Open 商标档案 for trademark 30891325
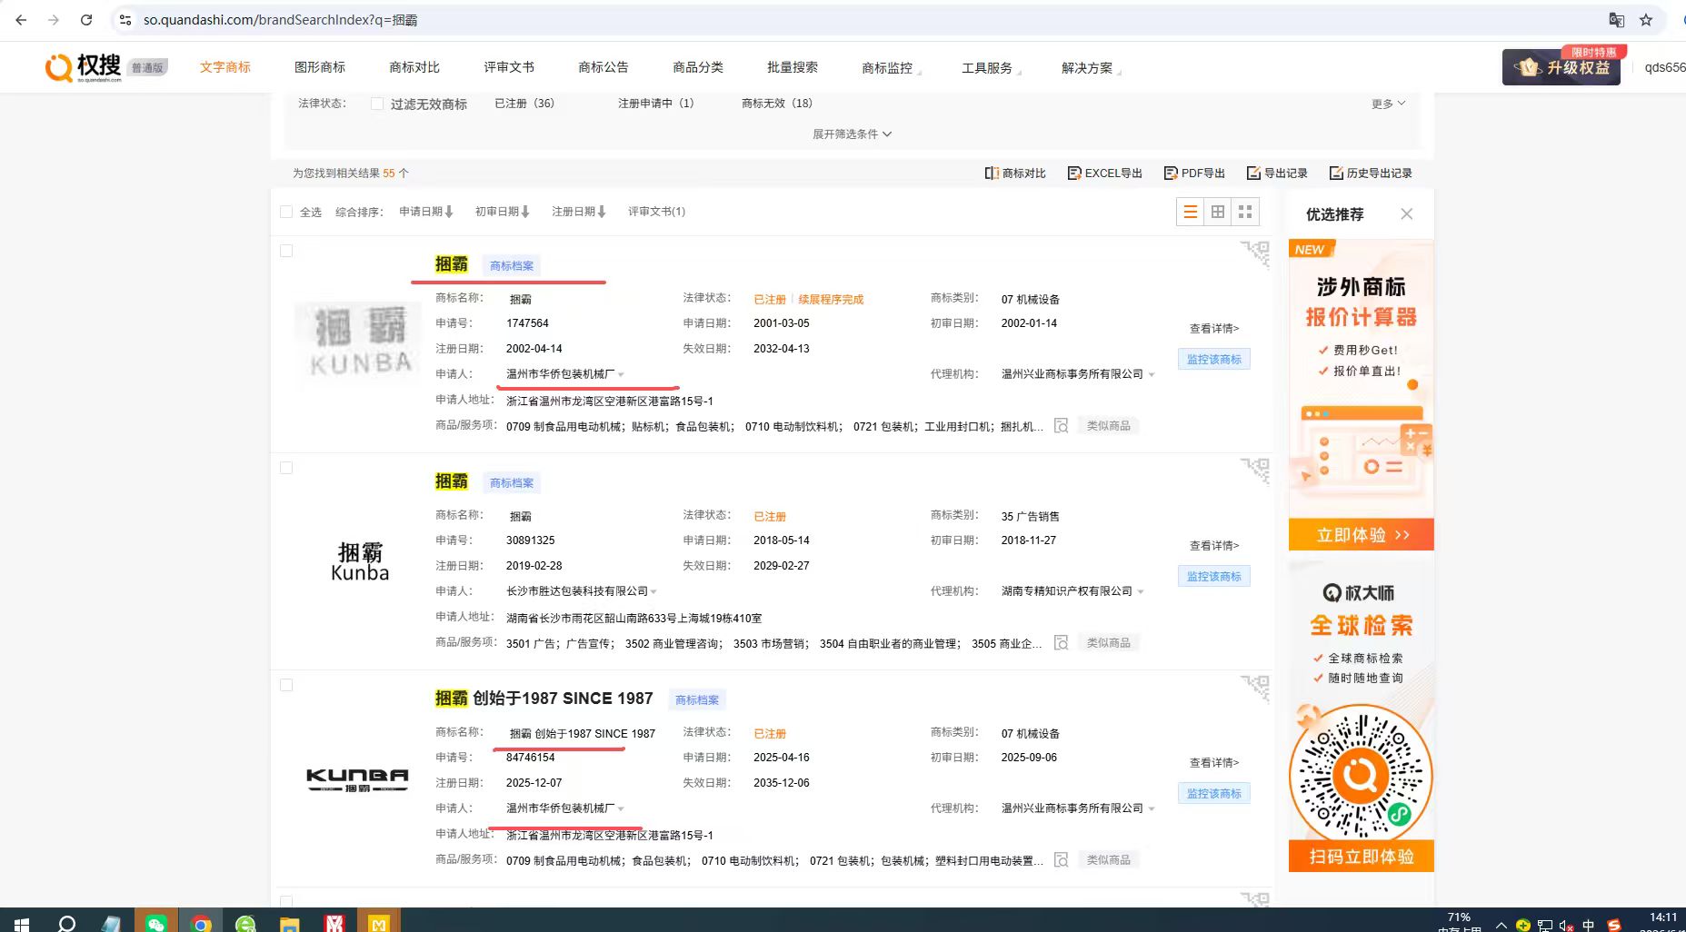Screen dimensions: 1686x932 (x=512, y=483)
